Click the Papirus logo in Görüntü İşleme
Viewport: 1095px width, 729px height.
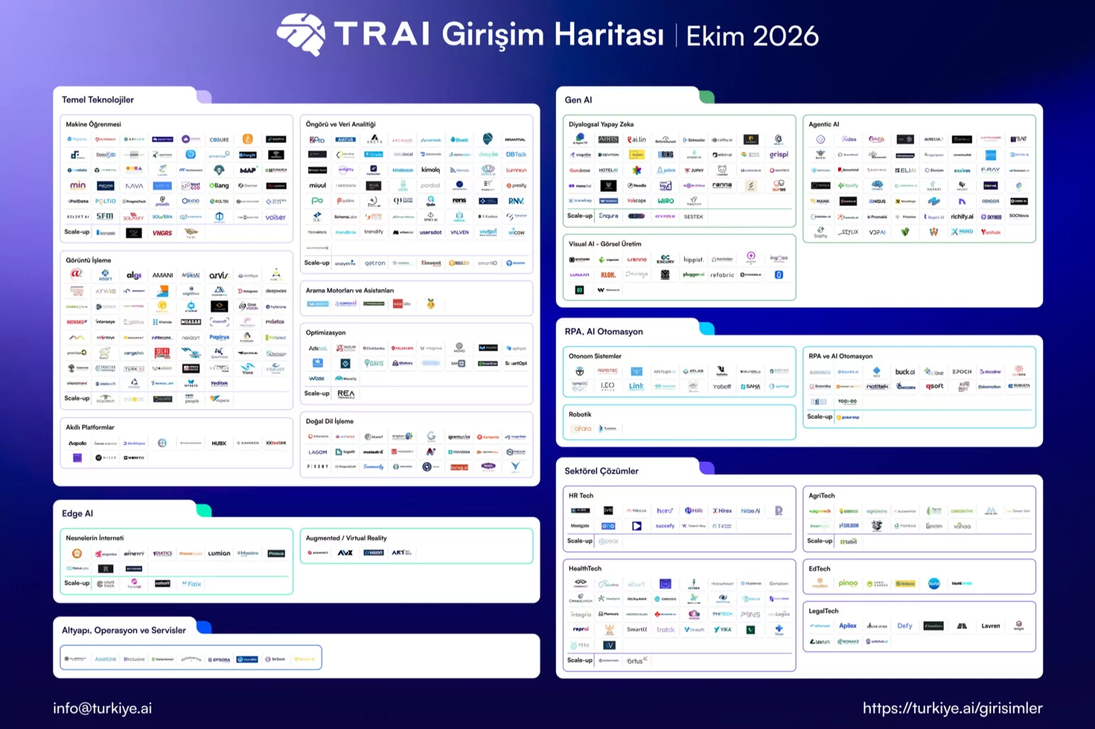pyautogui.click(x=220, y=337)
